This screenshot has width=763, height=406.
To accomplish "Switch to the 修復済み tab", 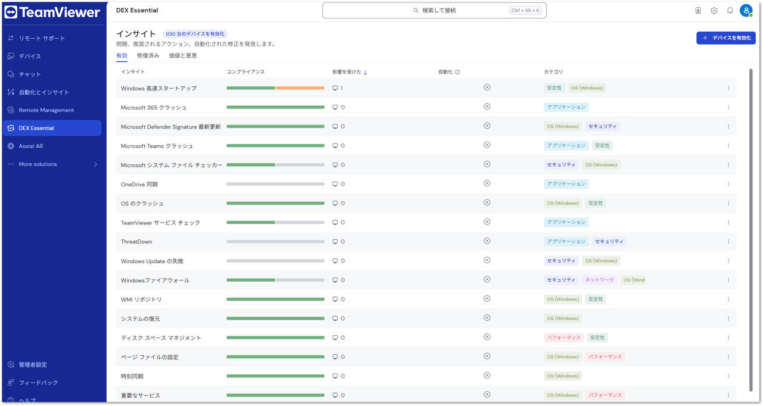I will click(x=148, y=55).
